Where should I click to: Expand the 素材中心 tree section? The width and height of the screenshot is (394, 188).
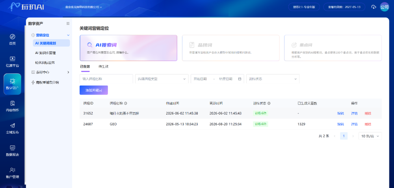[x=68, y=73]
